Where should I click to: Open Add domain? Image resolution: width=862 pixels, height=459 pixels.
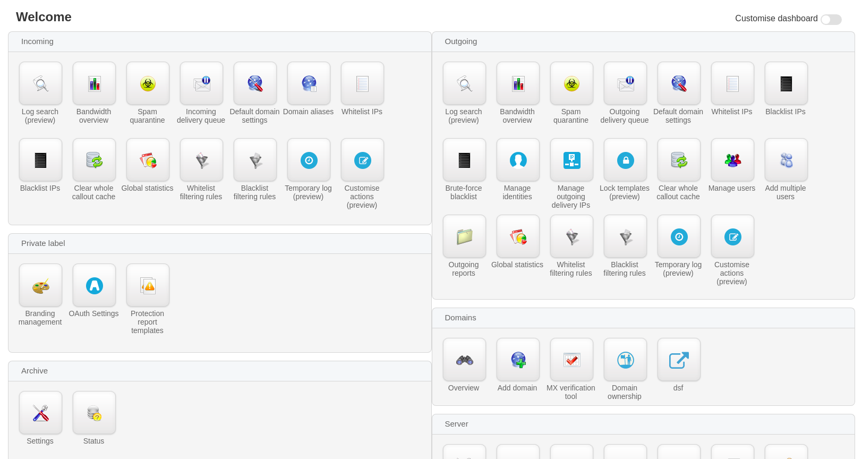518,360
